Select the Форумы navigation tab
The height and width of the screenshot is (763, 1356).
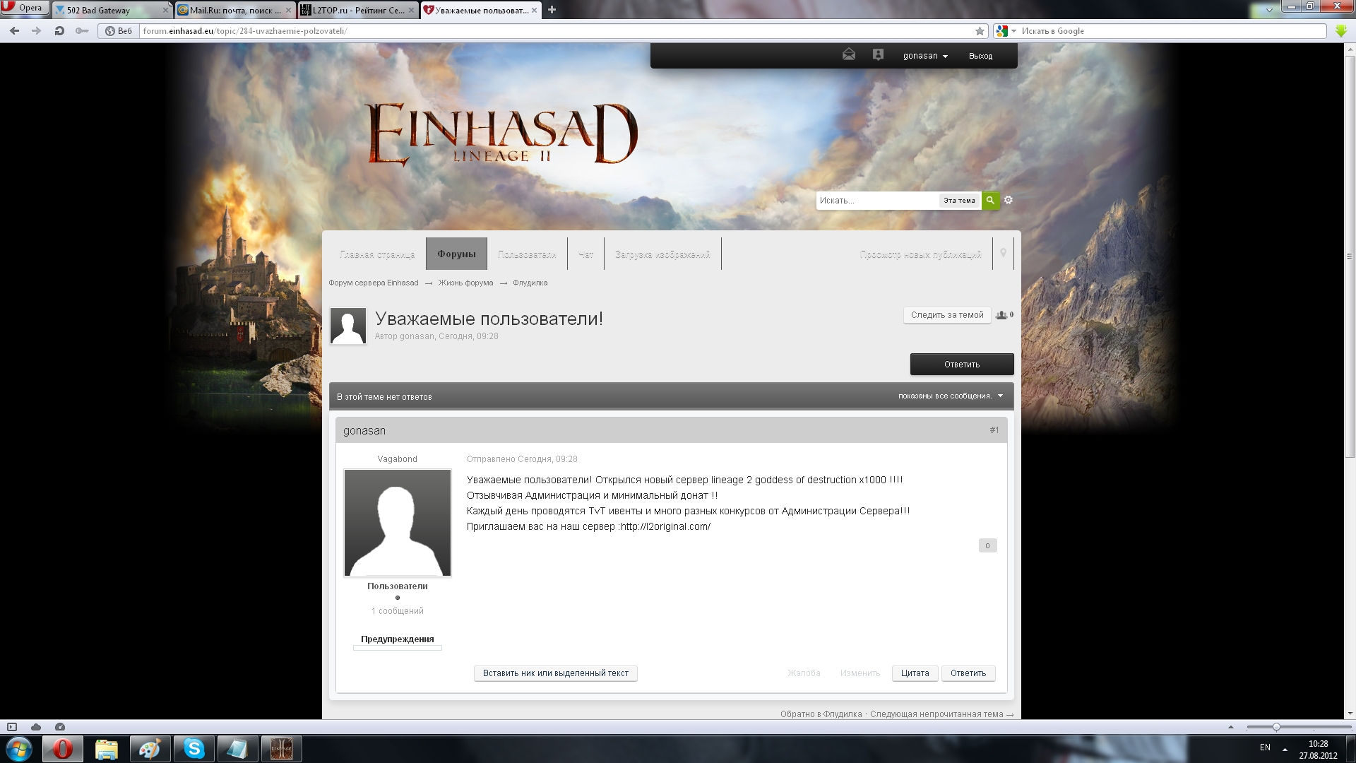456,254
